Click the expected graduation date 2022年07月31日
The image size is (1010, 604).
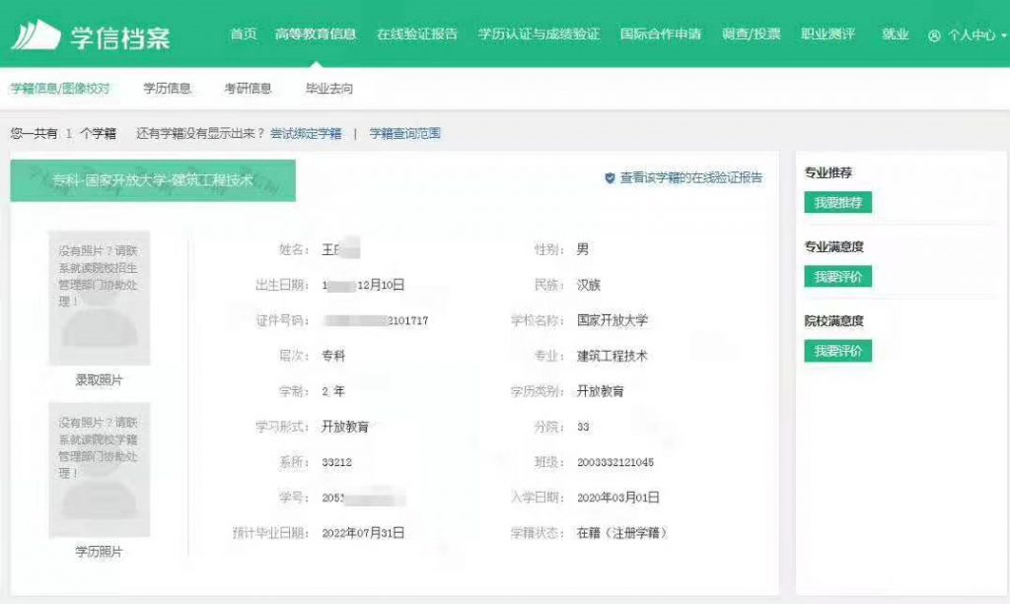(x=363, y=533)
